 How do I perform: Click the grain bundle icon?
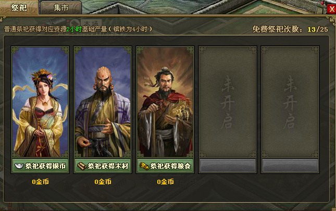(144, 166)
